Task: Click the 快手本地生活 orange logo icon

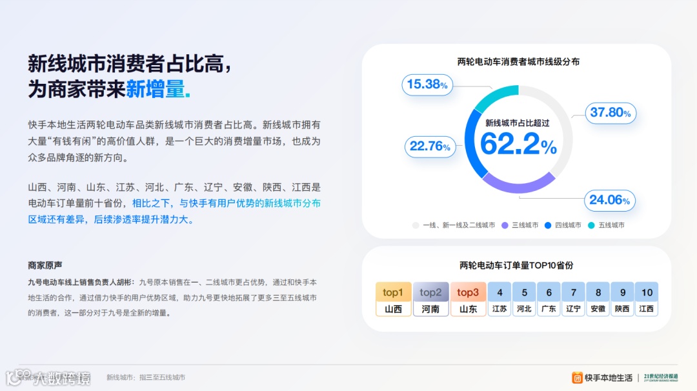Action: [x=577, y=377]
